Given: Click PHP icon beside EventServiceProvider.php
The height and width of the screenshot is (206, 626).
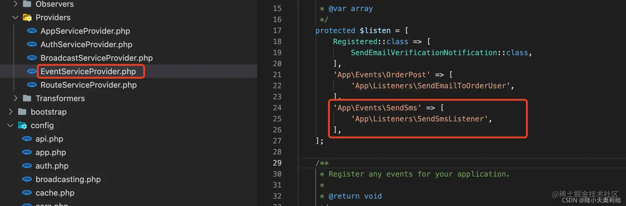Looking at the screenshot, I should [x=32, y=71].
